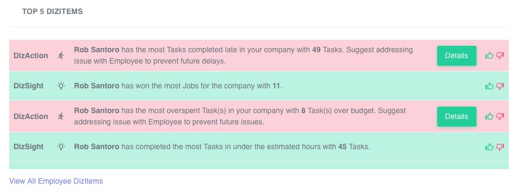Give thumbs down to most Jobs won insight
The height and width of the screenshot is (196, 518).
tap(500, 86)
